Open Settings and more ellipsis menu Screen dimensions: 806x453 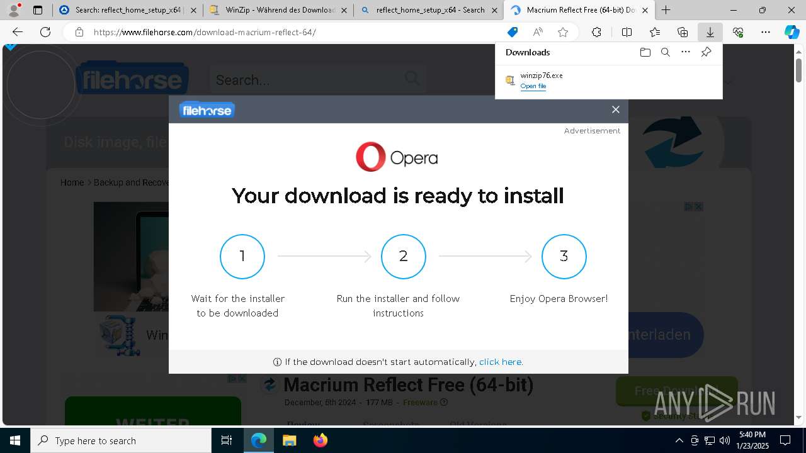(x=766, y=32)
